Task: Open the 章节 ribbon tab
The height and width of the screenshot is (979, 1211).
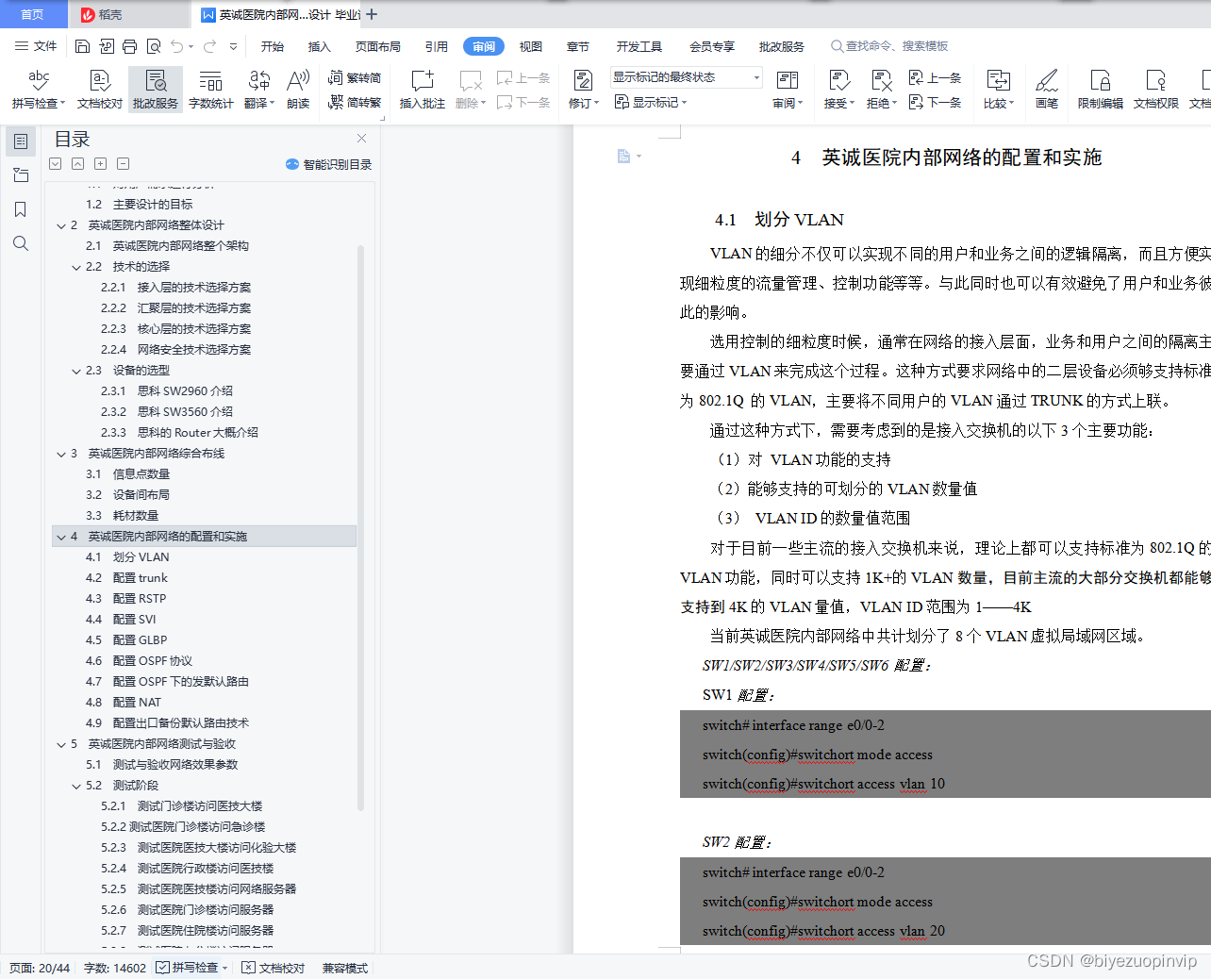Action: (577, 45)
